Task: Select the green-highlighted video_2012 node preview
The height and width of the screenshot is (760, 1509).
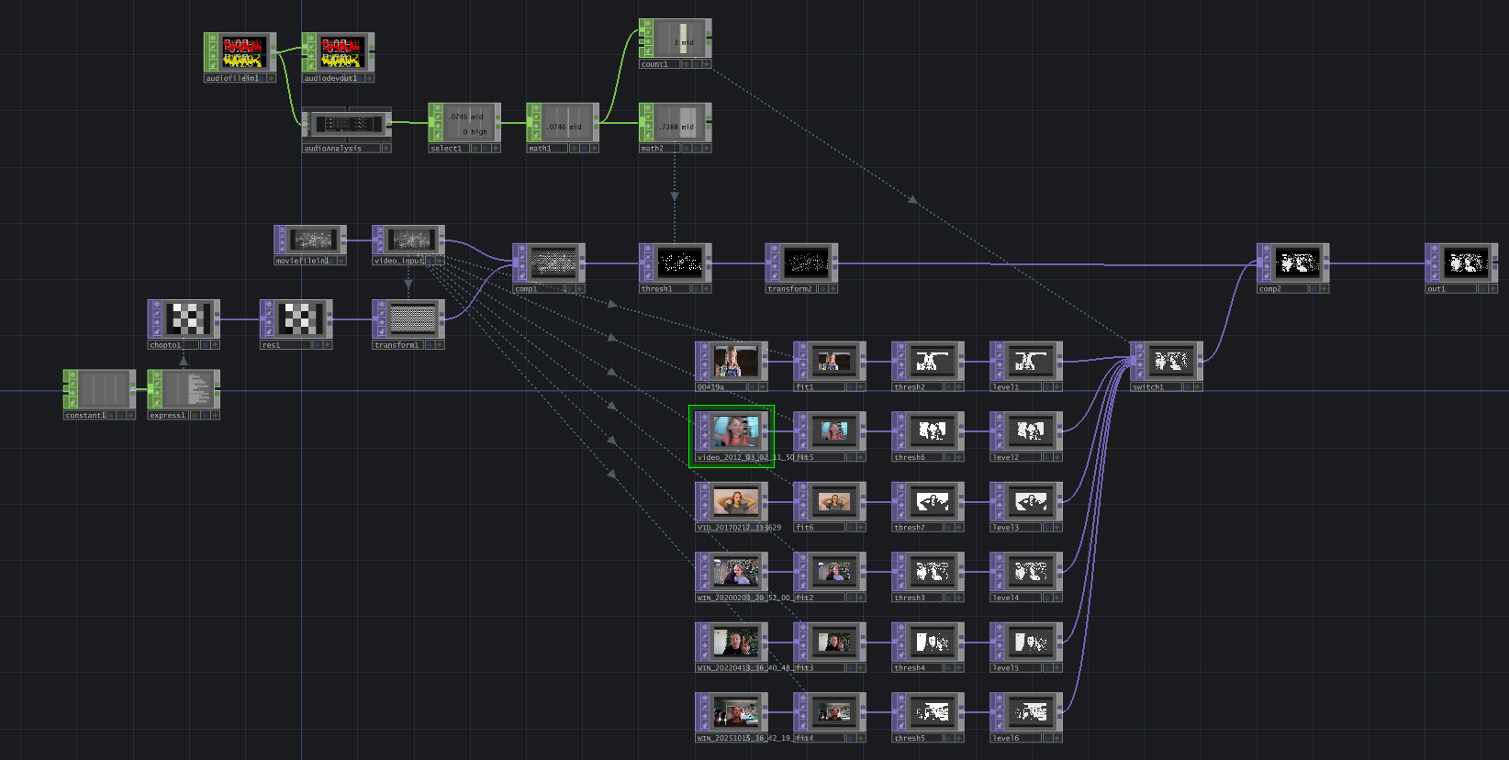Action: point(736,431)
